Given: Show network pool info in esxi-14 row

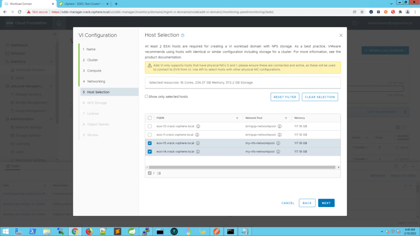Looking at the screenshot, I should click(x=278, y=152).
